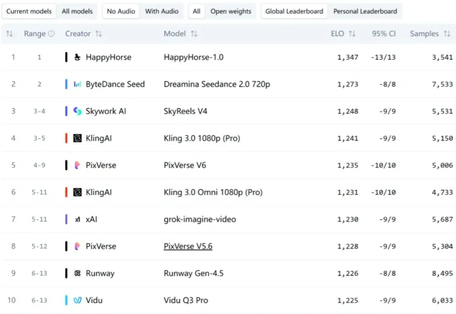Open the Personal Leaderboard tab
This screenshot has width=456, height=314.
coord(365,11)
